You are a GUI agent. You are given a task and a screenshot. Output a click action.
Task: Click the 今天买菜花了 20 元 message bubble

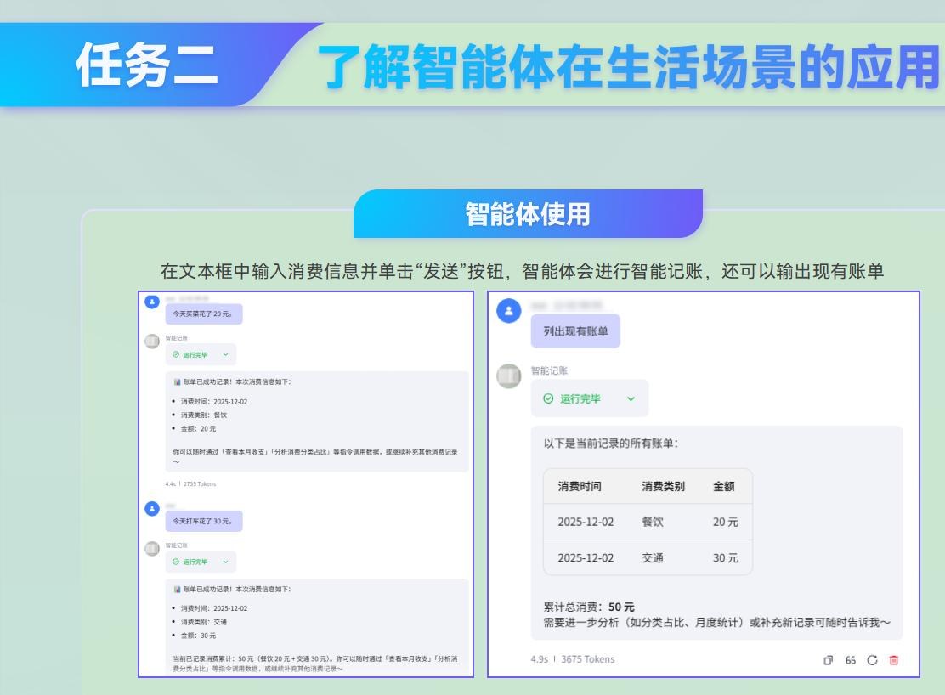pyautogui.click(x=204, y=314)
